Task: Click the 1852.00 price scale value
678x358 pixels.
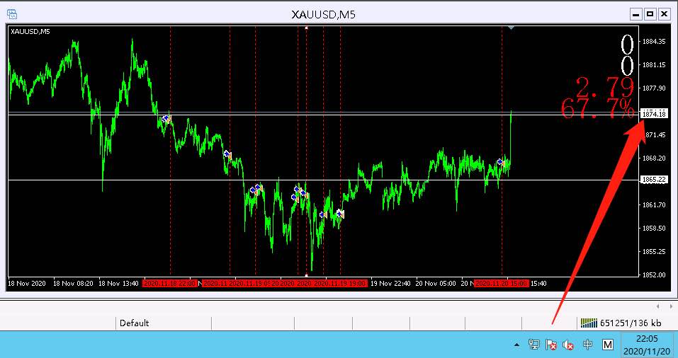Action: coord(654,275)
